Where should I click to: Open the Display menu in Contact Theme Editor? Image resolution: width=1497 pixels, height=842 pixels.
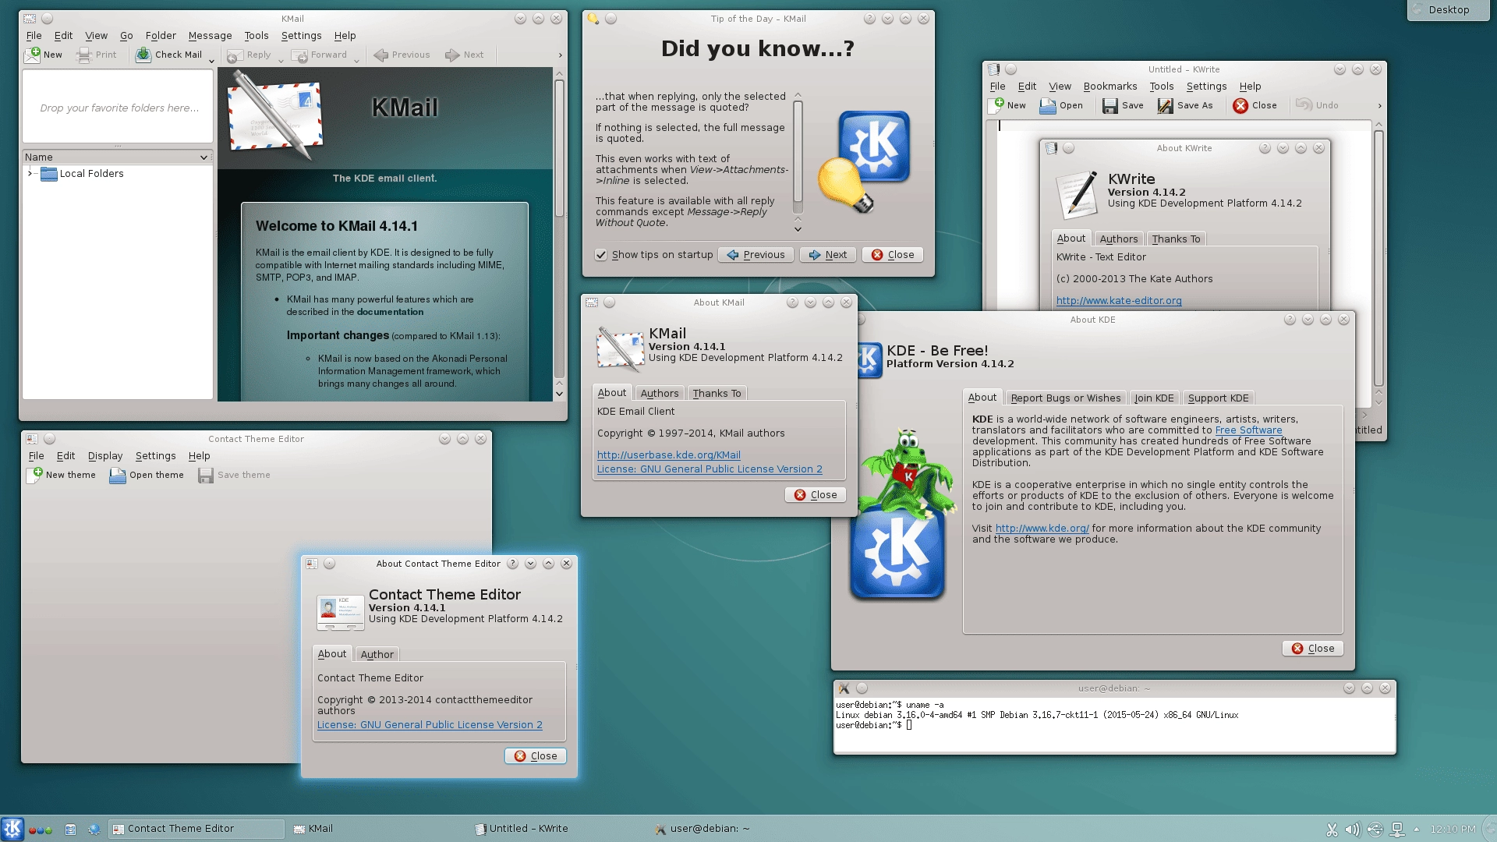click(x=105, y=456)
